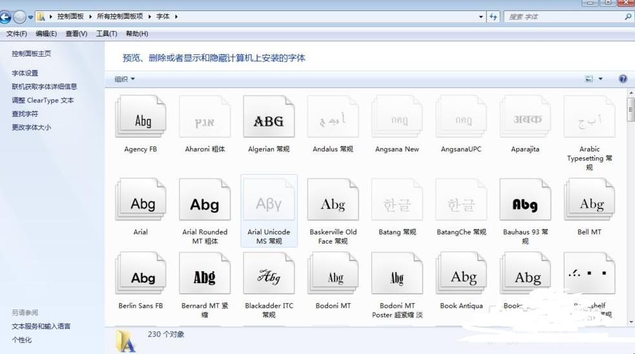Open the 工具(T) menu
This screenshot has width=635, height=354.
point(107,34)
